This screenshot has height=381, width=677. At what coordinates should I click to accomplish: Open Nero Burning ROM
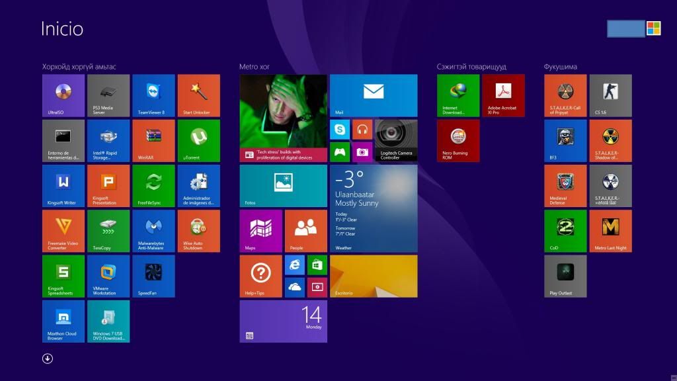tap(458, 140)
